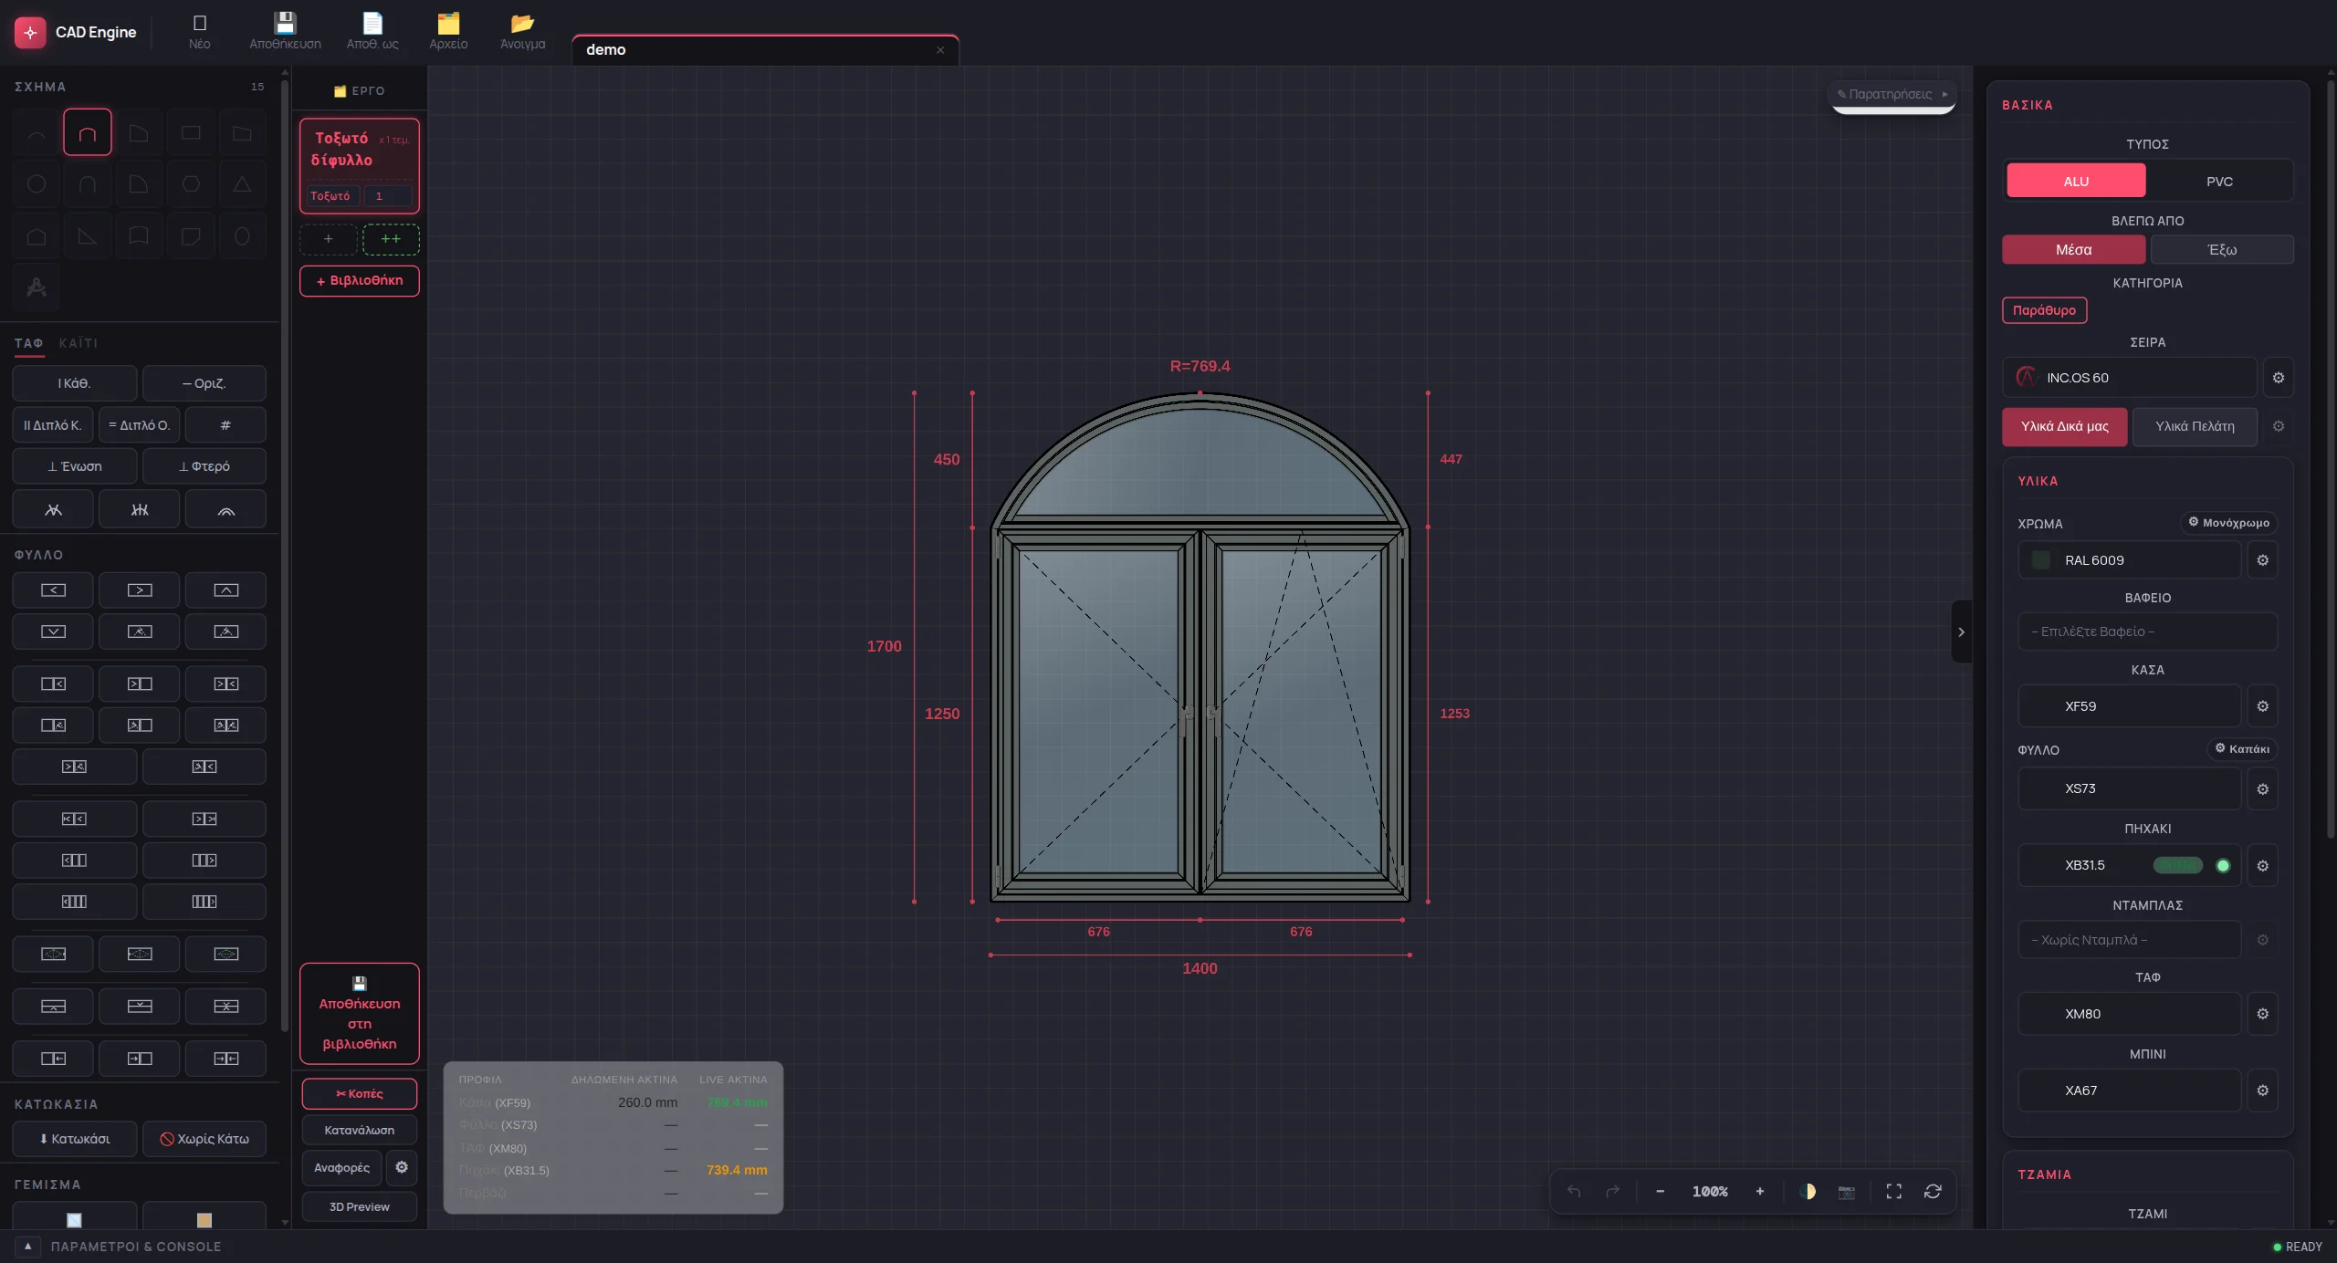The height and width of the screenshot is (1263, 2337).
Task: Select the demo document tab
Action: pyautogui.click(x=765, y=50)
